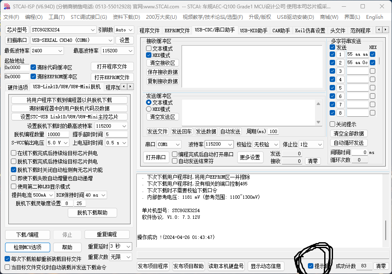Click the receive buffer text area
The width and height of the screenshot is (392, 274).
pyautogui.click(x=252, y=66)
